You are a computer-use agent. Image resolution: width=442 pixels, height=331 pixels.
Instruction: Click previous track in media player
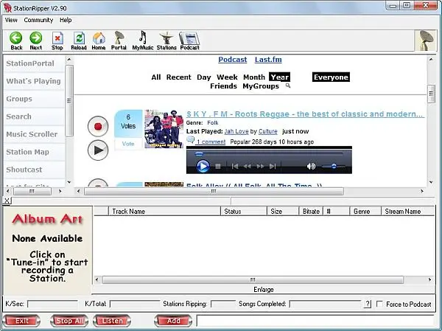click(x=235, y=167)
